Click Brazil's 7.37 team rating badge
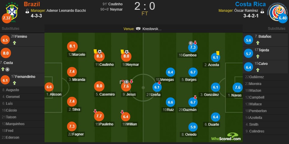The image size is (289, 144). 6,18
